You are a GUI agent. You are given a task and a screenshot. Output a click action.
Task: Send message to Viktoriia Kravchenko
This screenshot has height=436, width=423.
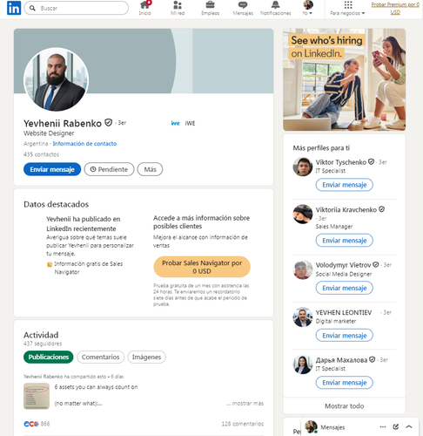click(x=345, y=241)
